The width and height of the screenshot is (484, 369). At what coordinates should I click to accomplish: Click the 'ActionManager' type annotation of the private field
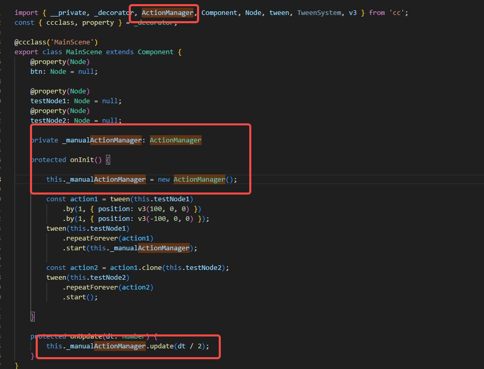(176, 140)
